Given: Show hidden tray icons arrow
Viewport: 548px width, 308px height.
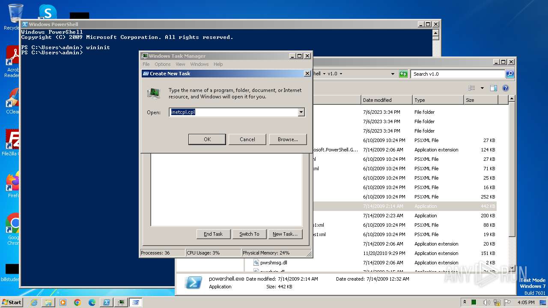Looking at the screenshot, I should pos(465,302).
